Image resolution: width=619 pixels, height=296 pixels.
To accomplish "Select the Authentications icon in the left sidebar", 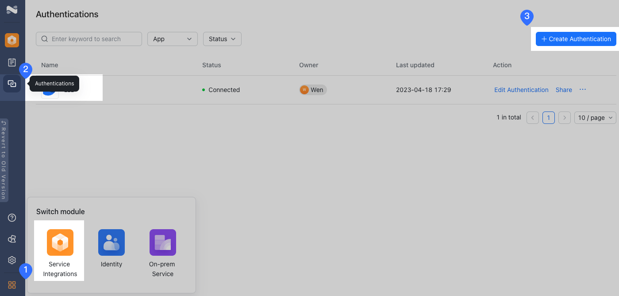I will click(12, 83).
